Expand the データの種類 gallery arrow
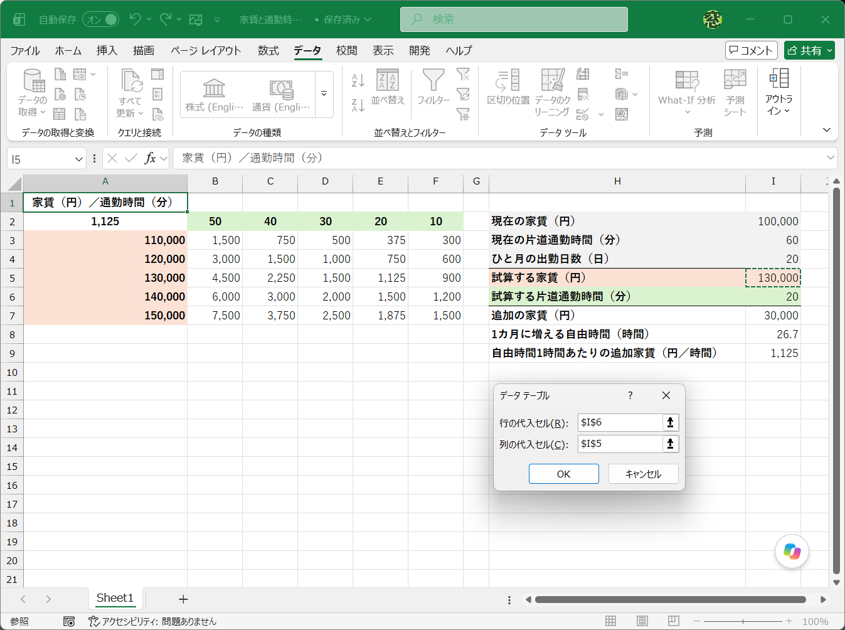Image resolution: width=845 pixels, height=630 pixels. click(324, 94)
